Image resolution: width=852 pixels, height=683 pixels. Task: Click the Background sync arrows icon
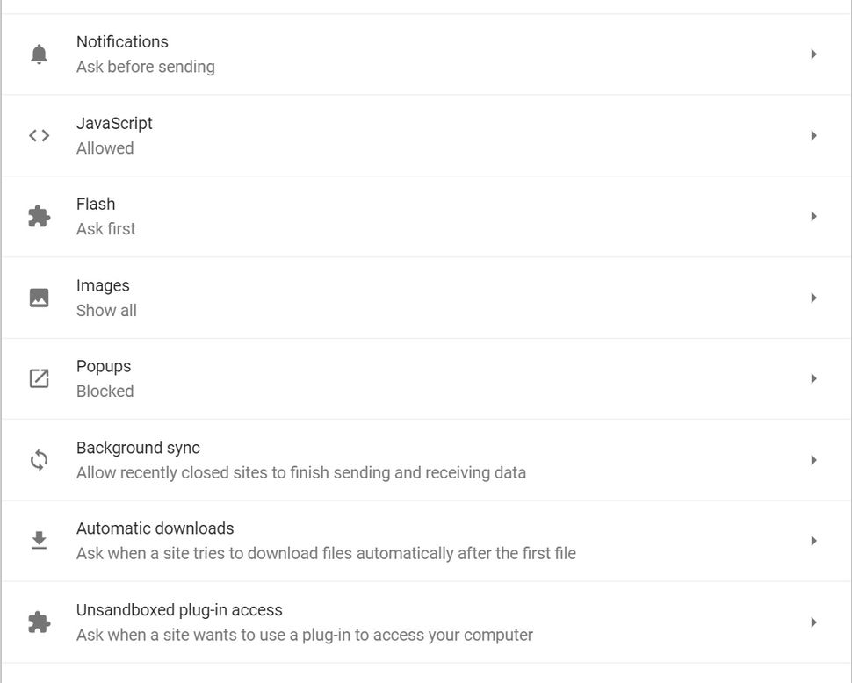pos(39,459)
